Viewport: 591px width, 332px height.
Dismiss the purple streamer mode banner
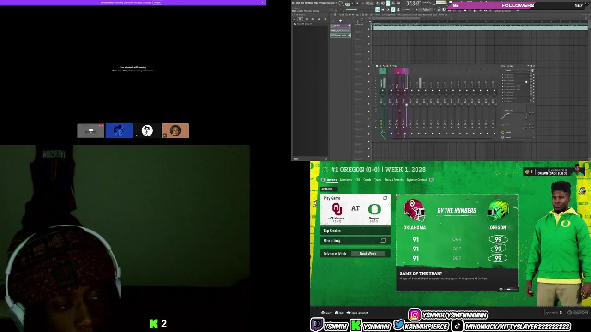262,2
